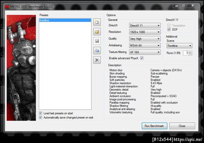
Task: Open the Texture filtering dropdown showing AF 16X
Action: (145, 52)
